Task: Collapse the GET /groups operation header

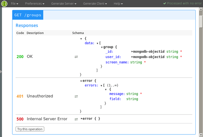Action: [x=28, y=15]
